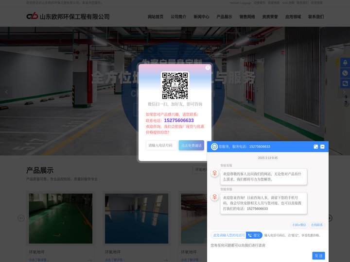Expand the chat widget to full window
Screen dimensions: 350x262
pyautogui.click(x=315, y=147)
